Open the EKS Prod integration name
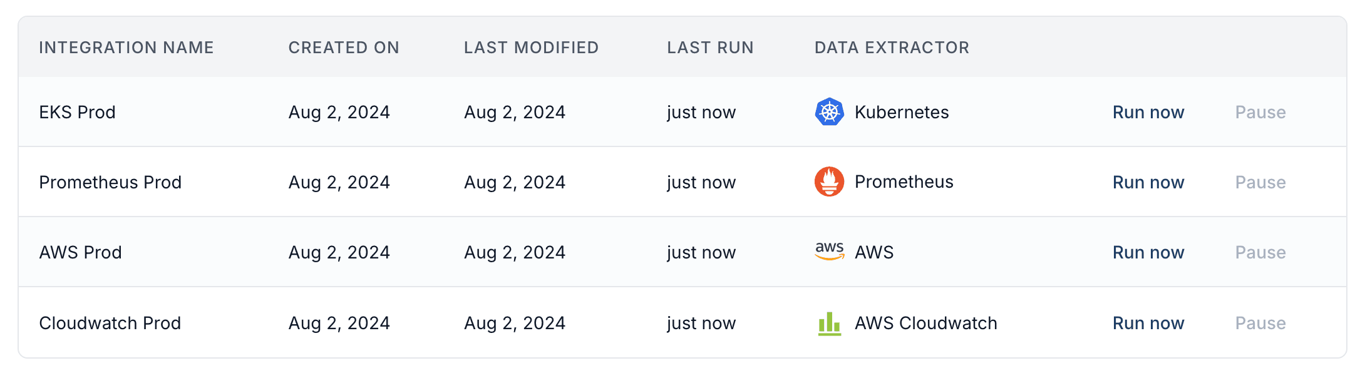This screenshot has height=373, width=1365. (x=77, y=112)
